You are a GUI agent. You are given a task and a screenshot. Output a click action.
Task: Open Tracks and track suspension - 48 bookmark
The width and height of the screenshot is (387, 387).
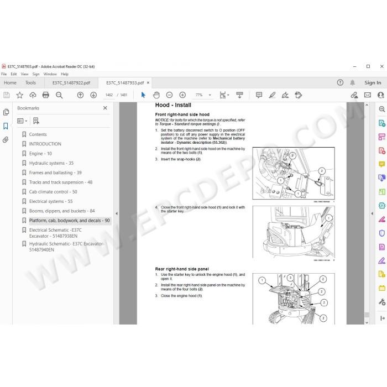click(61, 182)
